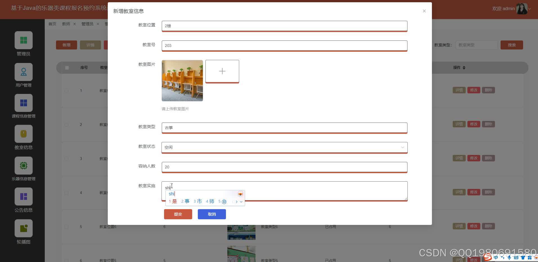Viewport: 538px width, 262px height.
Task: Click 修改 for row 1
Action: (474, 90)
